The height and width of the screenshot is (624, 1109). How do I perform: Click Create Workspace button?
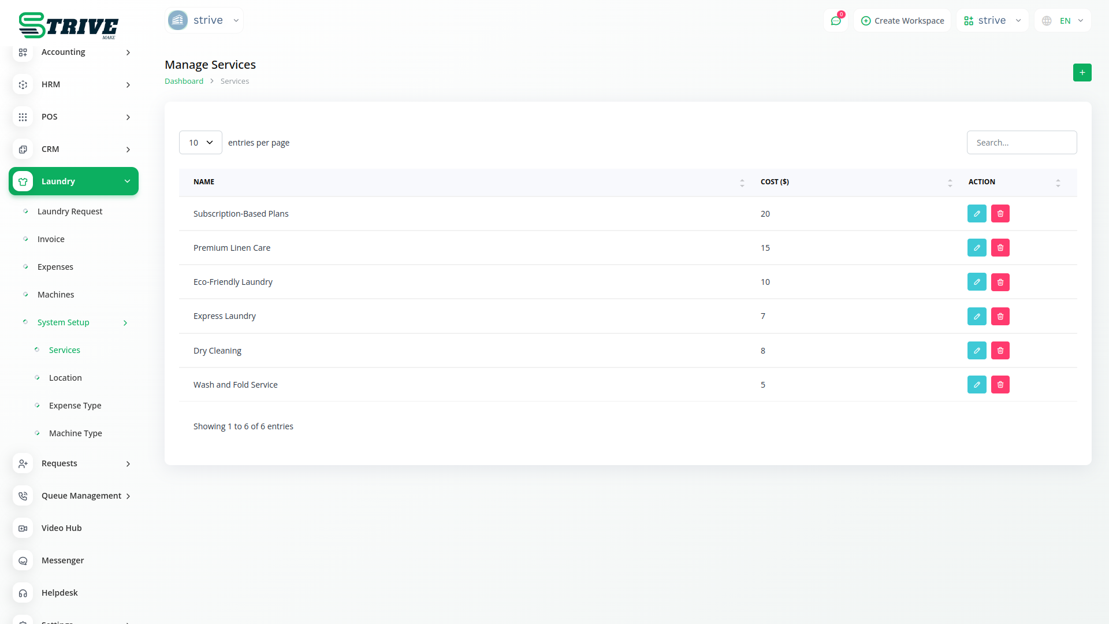(x=902, y=21)
